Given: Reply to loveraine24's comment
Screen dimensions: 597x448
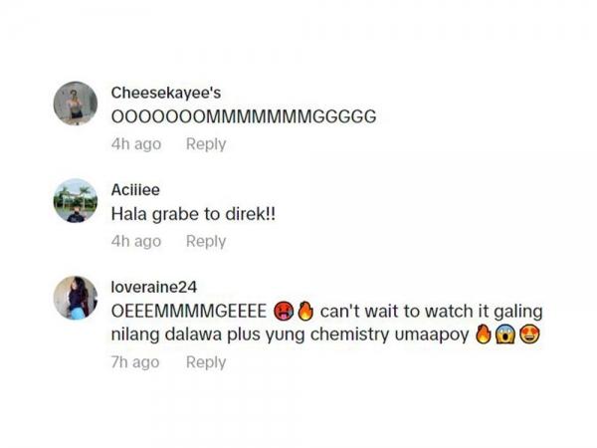Looking at the screenshot, I should pos(206,362).
